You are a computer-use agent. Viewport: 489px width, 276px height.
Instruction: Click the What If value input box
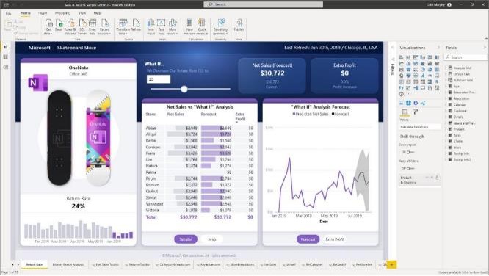click(159, 79)
